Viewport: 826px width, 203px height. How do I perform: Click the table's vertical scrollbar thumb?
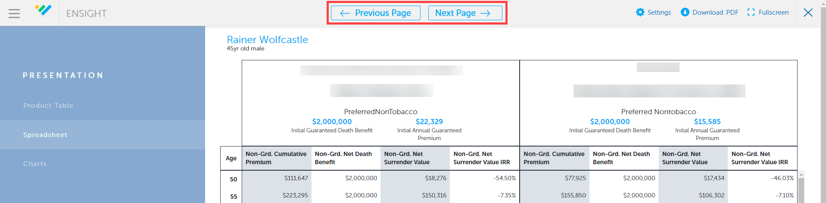point(801,190)
